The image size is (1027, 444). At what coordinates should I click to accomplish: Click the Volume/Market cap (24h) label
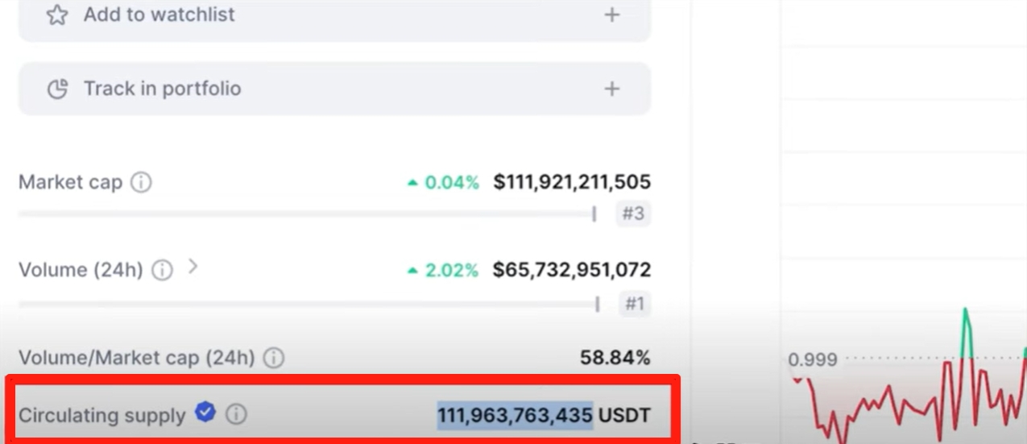click(x=137, y=358)
